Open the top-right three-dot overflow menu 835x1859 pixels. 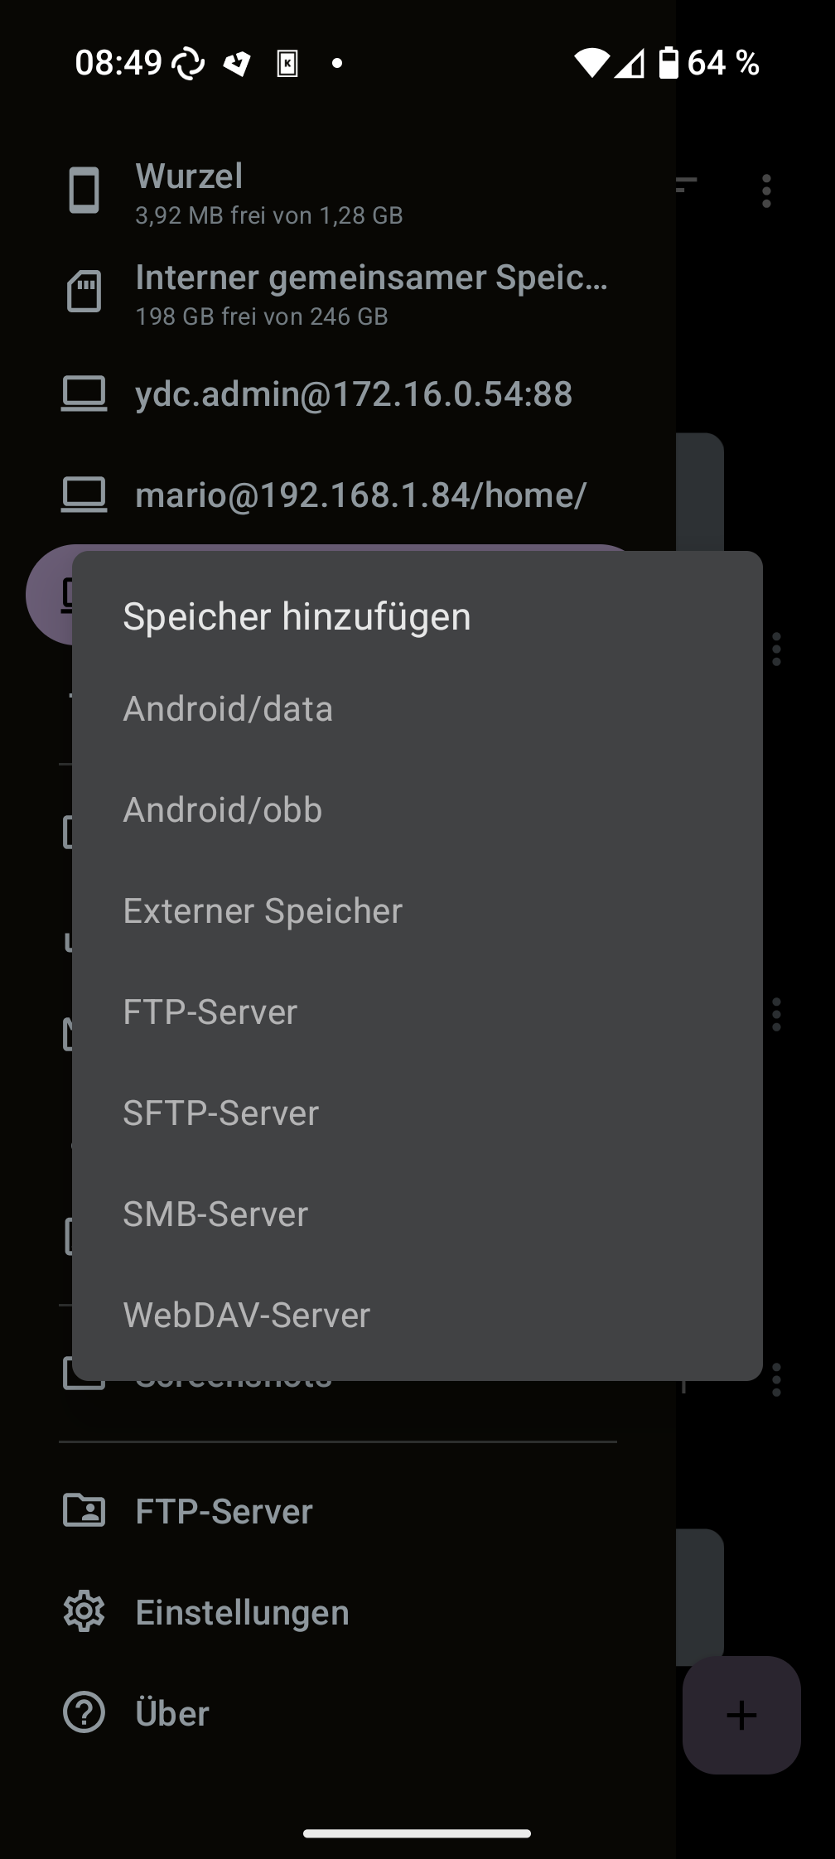(766, 191)
